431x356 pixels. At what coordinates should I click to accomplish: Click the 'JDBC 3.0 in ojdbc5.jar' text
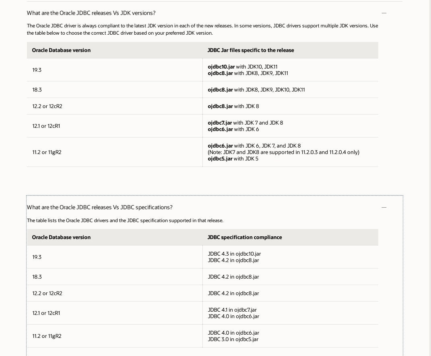pos(233,339)
